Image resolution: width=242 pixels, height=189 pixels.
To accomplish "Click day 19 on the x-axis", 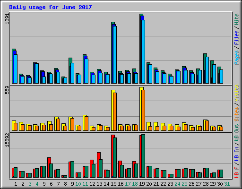I will 142,184.
